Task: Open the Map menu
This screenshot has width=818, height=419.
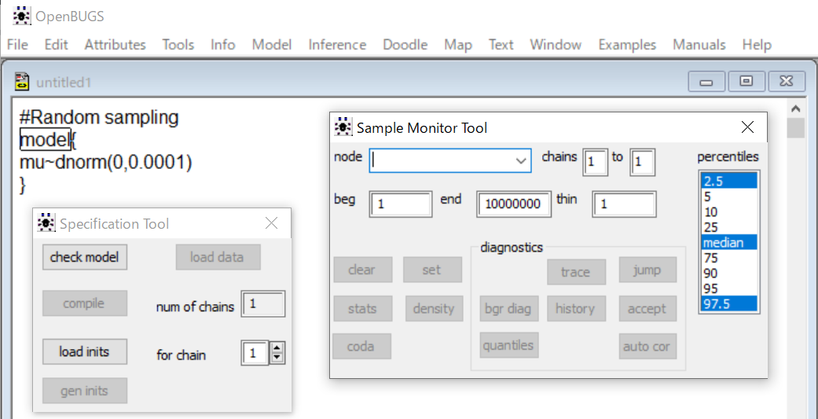Action: [458, 45]
